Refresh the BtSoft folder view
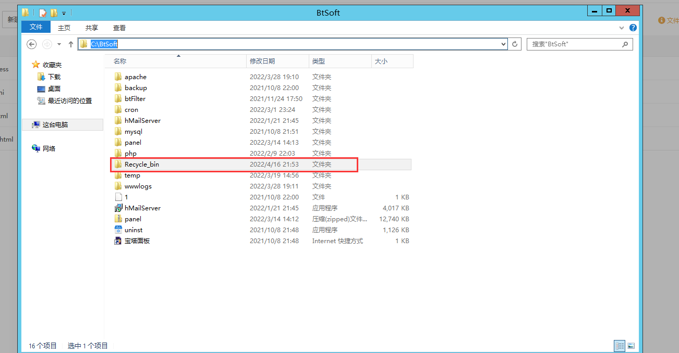The image size is (679, 353). coord(515,44)
